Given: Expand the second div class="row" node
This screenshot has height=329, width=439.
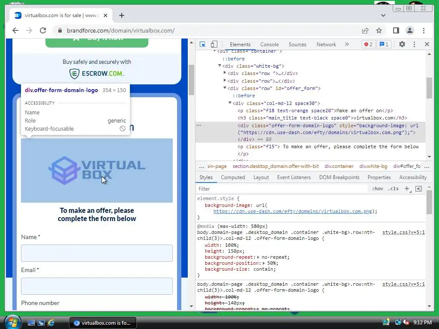Looking at the screenshot, I should coord(225,80).
